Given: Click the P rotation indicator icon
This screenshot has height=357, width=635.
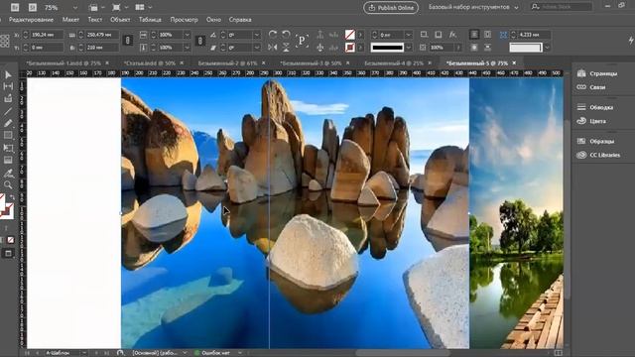Looking at the screenshot, I should pyautogui.click(x=302, y=41).
